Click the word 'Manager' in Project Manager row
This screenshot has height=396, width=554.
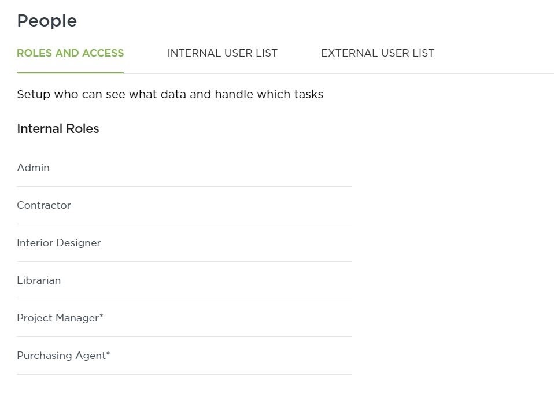coord(77,318)
